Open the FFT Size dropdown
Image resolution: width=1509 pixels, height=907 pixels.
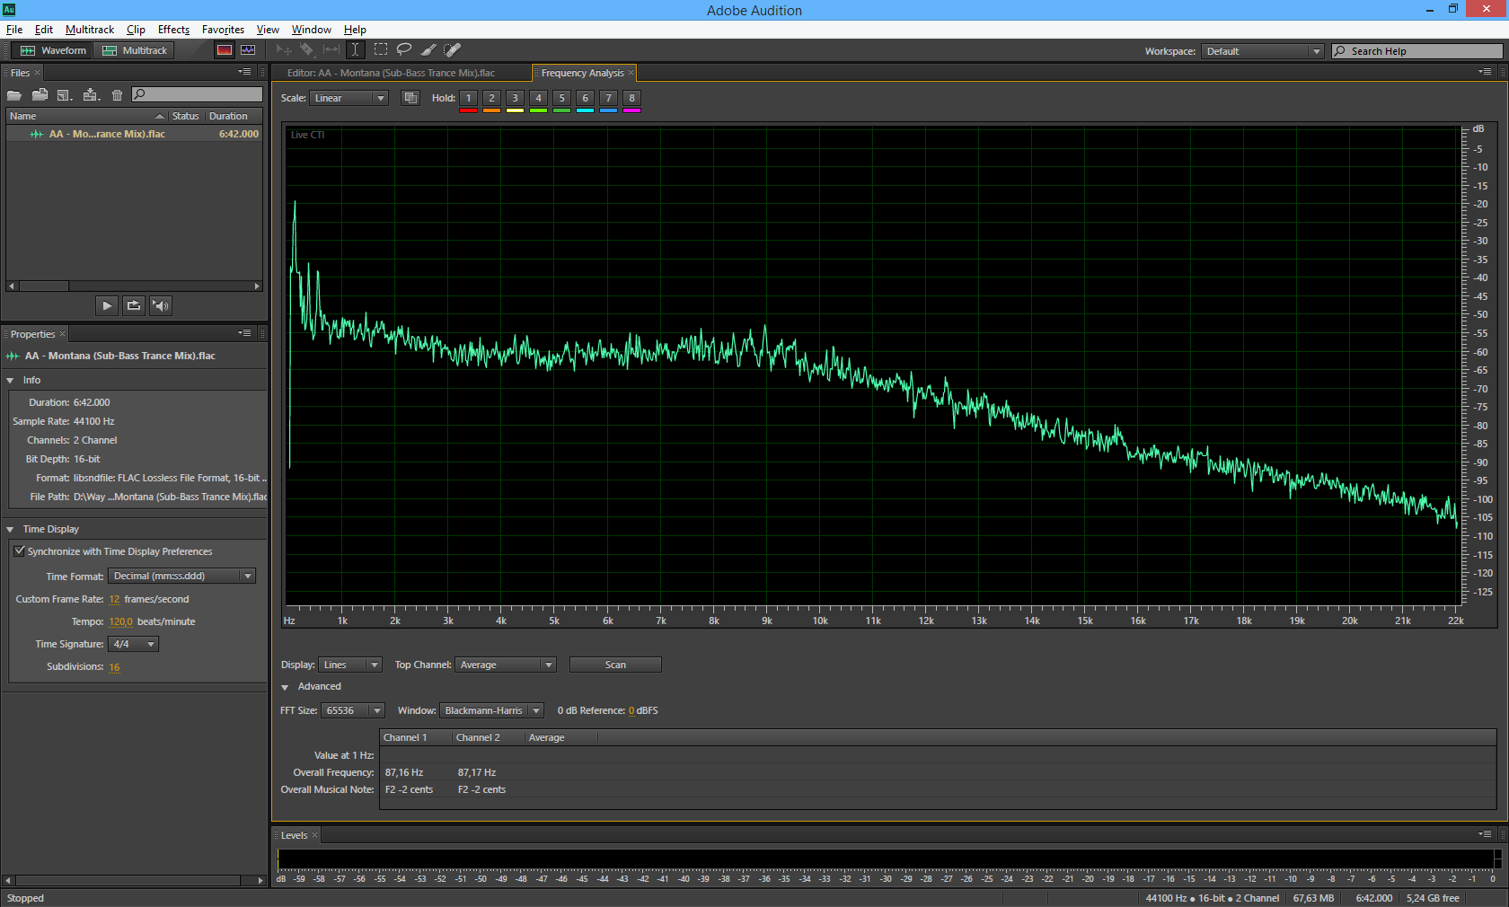pos(353,710)
